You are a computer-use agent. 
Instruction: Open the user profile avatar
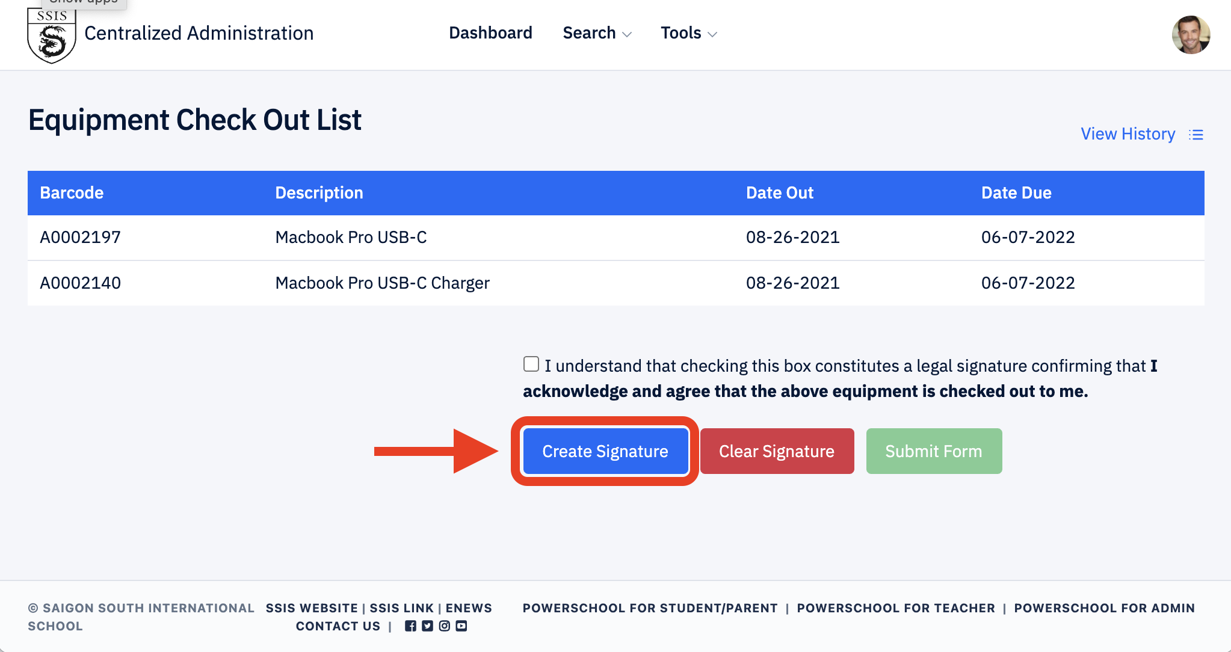pos(1190,35)
